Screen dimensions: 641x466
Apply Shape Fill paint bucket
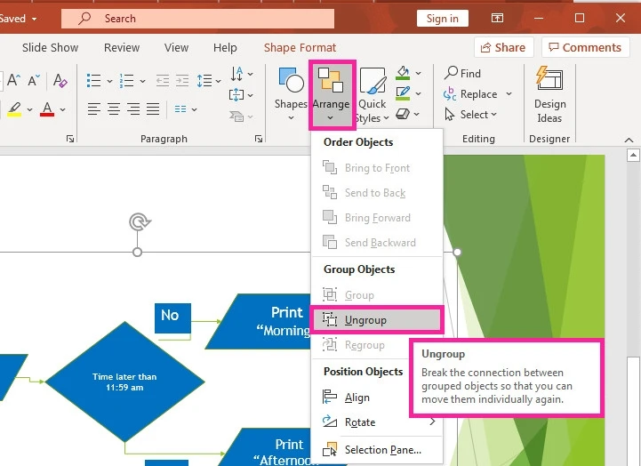click(x=403, y=73)
